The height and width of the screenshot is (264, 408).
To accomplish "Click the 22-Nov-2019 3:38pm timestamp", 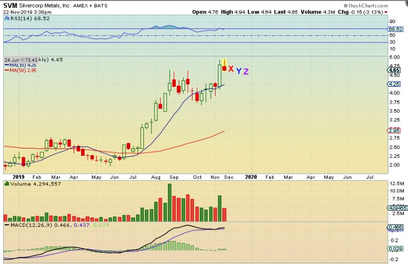I will pyautogui.click(x=27, y=12).
